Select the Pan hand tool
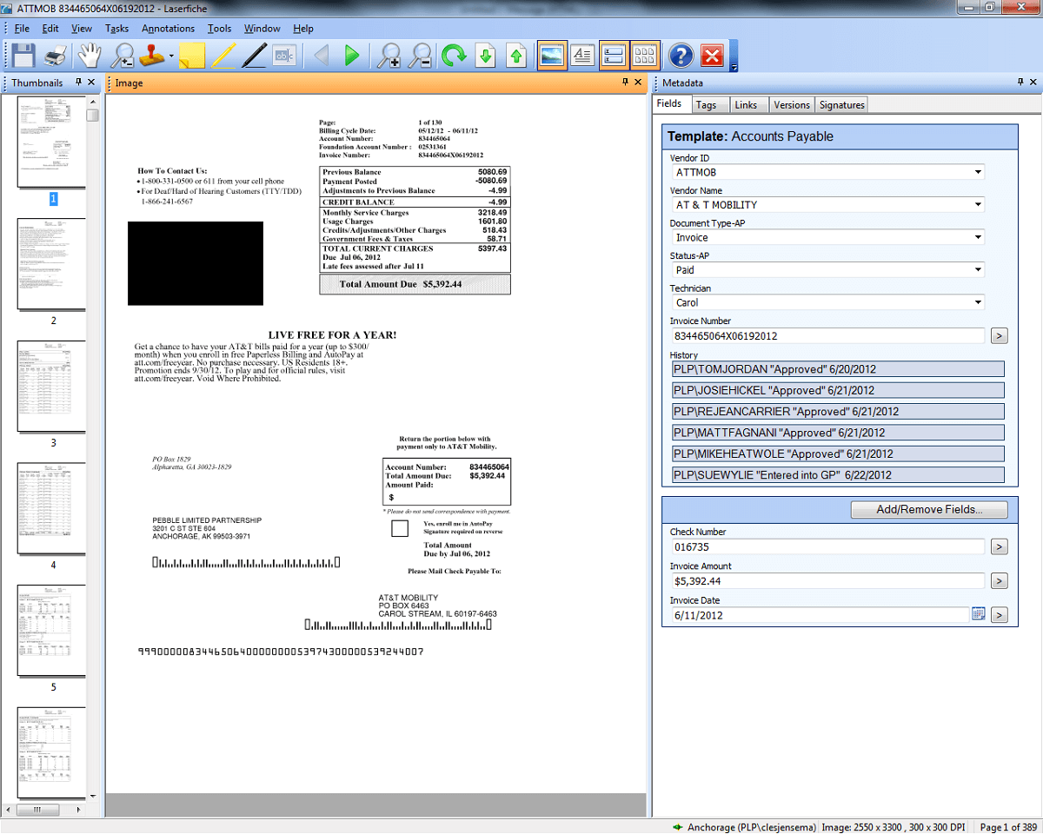This screenshot has width=1043, height=834. [90, 56]
